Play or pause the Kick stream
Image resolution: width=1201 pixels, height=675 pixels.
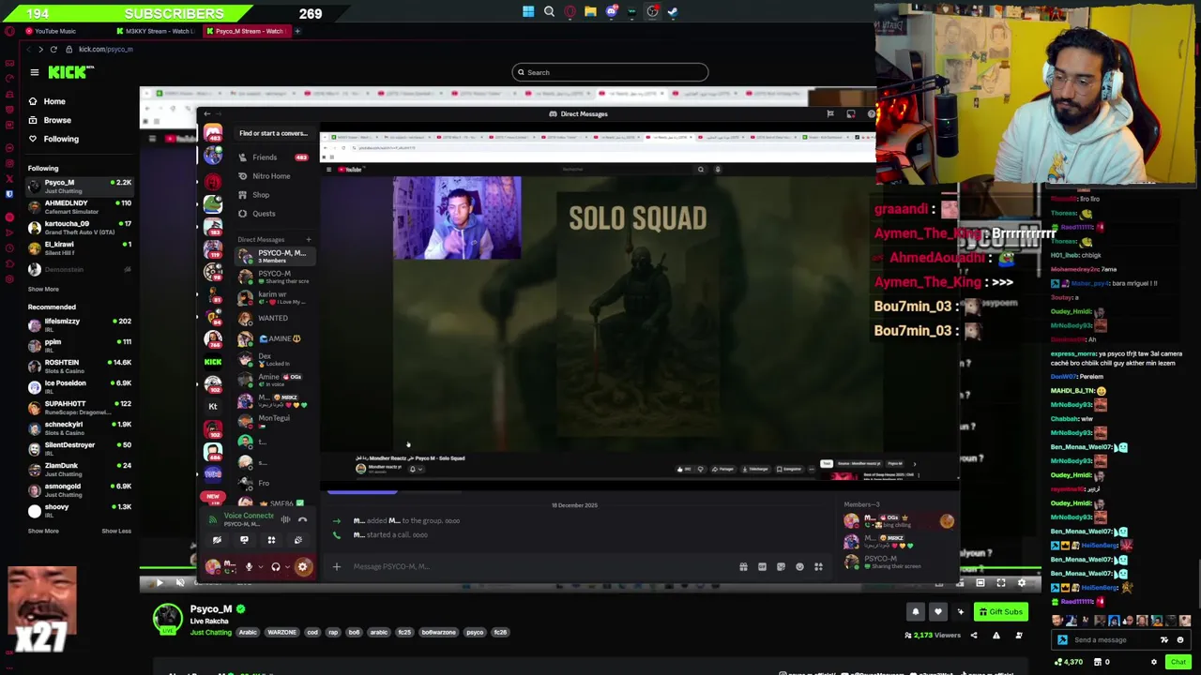click(x=160, y=583)
